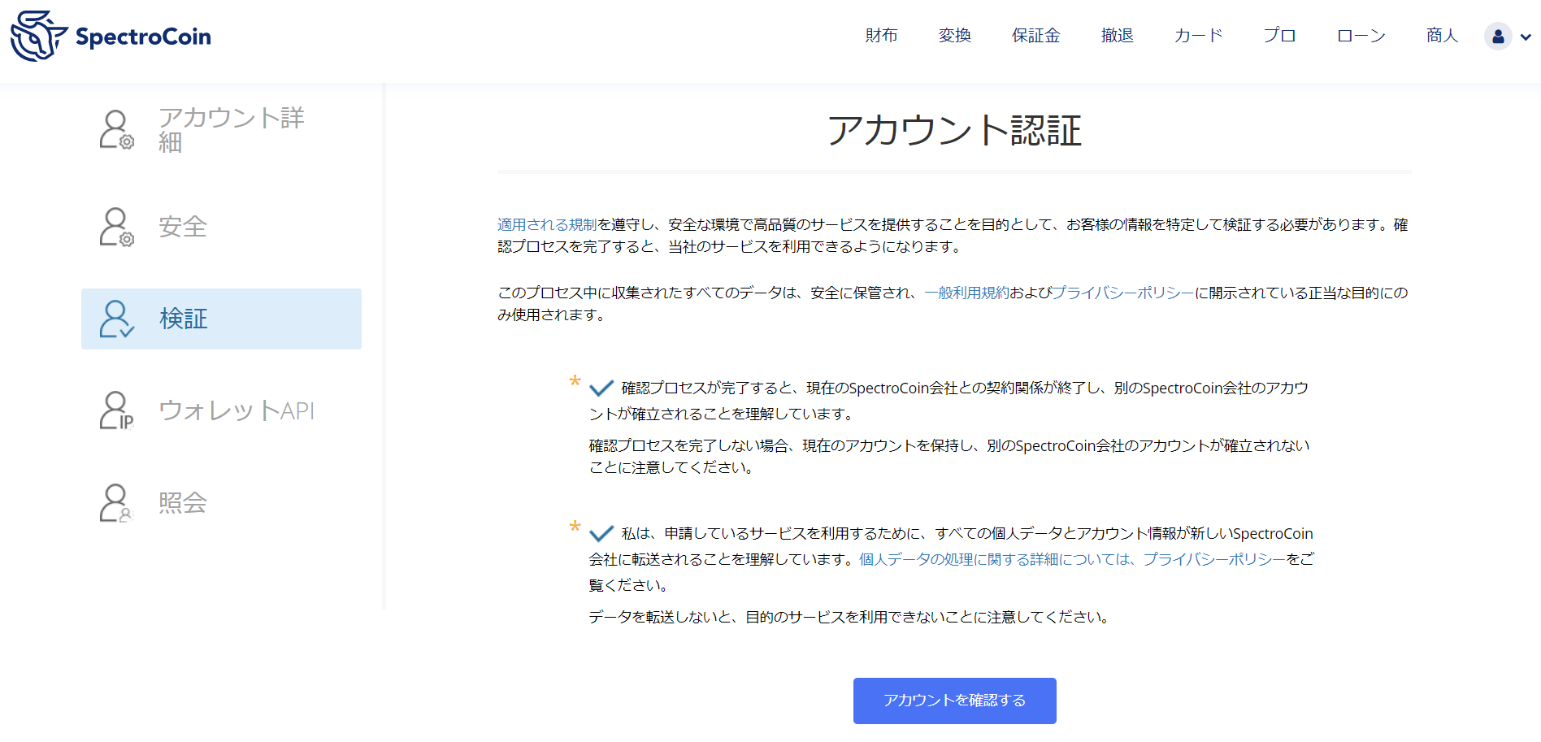
Task: Select the 商人 navigation item
Action: pyautogui.click(x=1442, y=36)
